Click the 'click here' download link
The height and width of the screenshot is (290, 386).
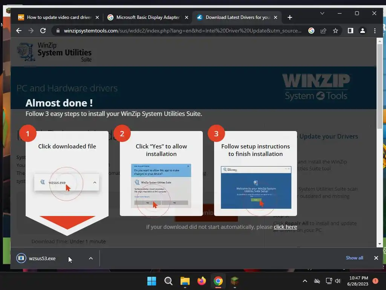pyautogui.click(x=285, y=227)
